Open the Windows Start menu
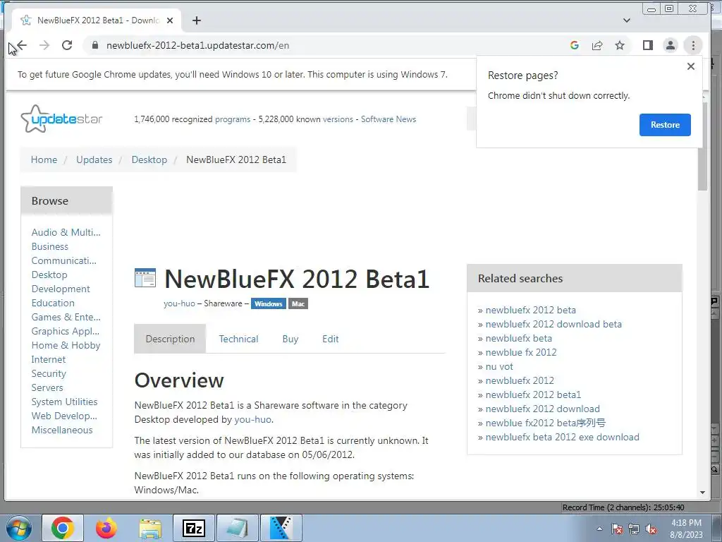The image size is (722, 542). coord(18,528)
